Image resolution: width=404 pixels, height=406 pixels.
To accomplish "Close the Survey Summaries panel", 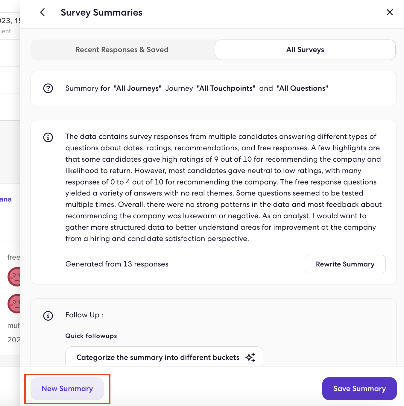I will (x=390, y=12).
